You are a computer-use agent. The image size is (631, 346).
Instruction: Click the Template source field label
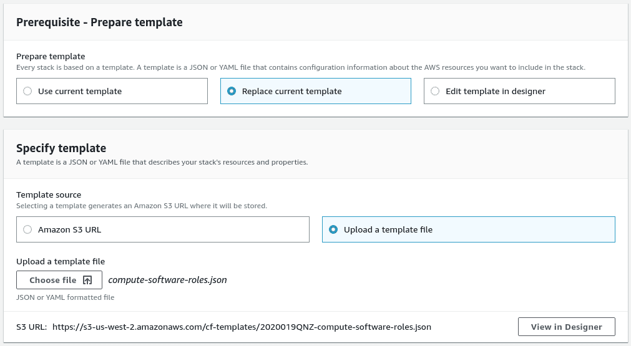pyautogui.click(x=49, y=195)
